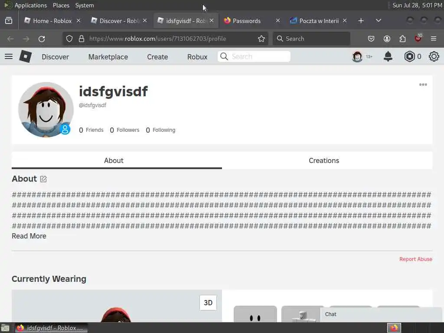Click the Read More link
The width and height of the screenshot is (444, 333).
(x=29, y=236)
